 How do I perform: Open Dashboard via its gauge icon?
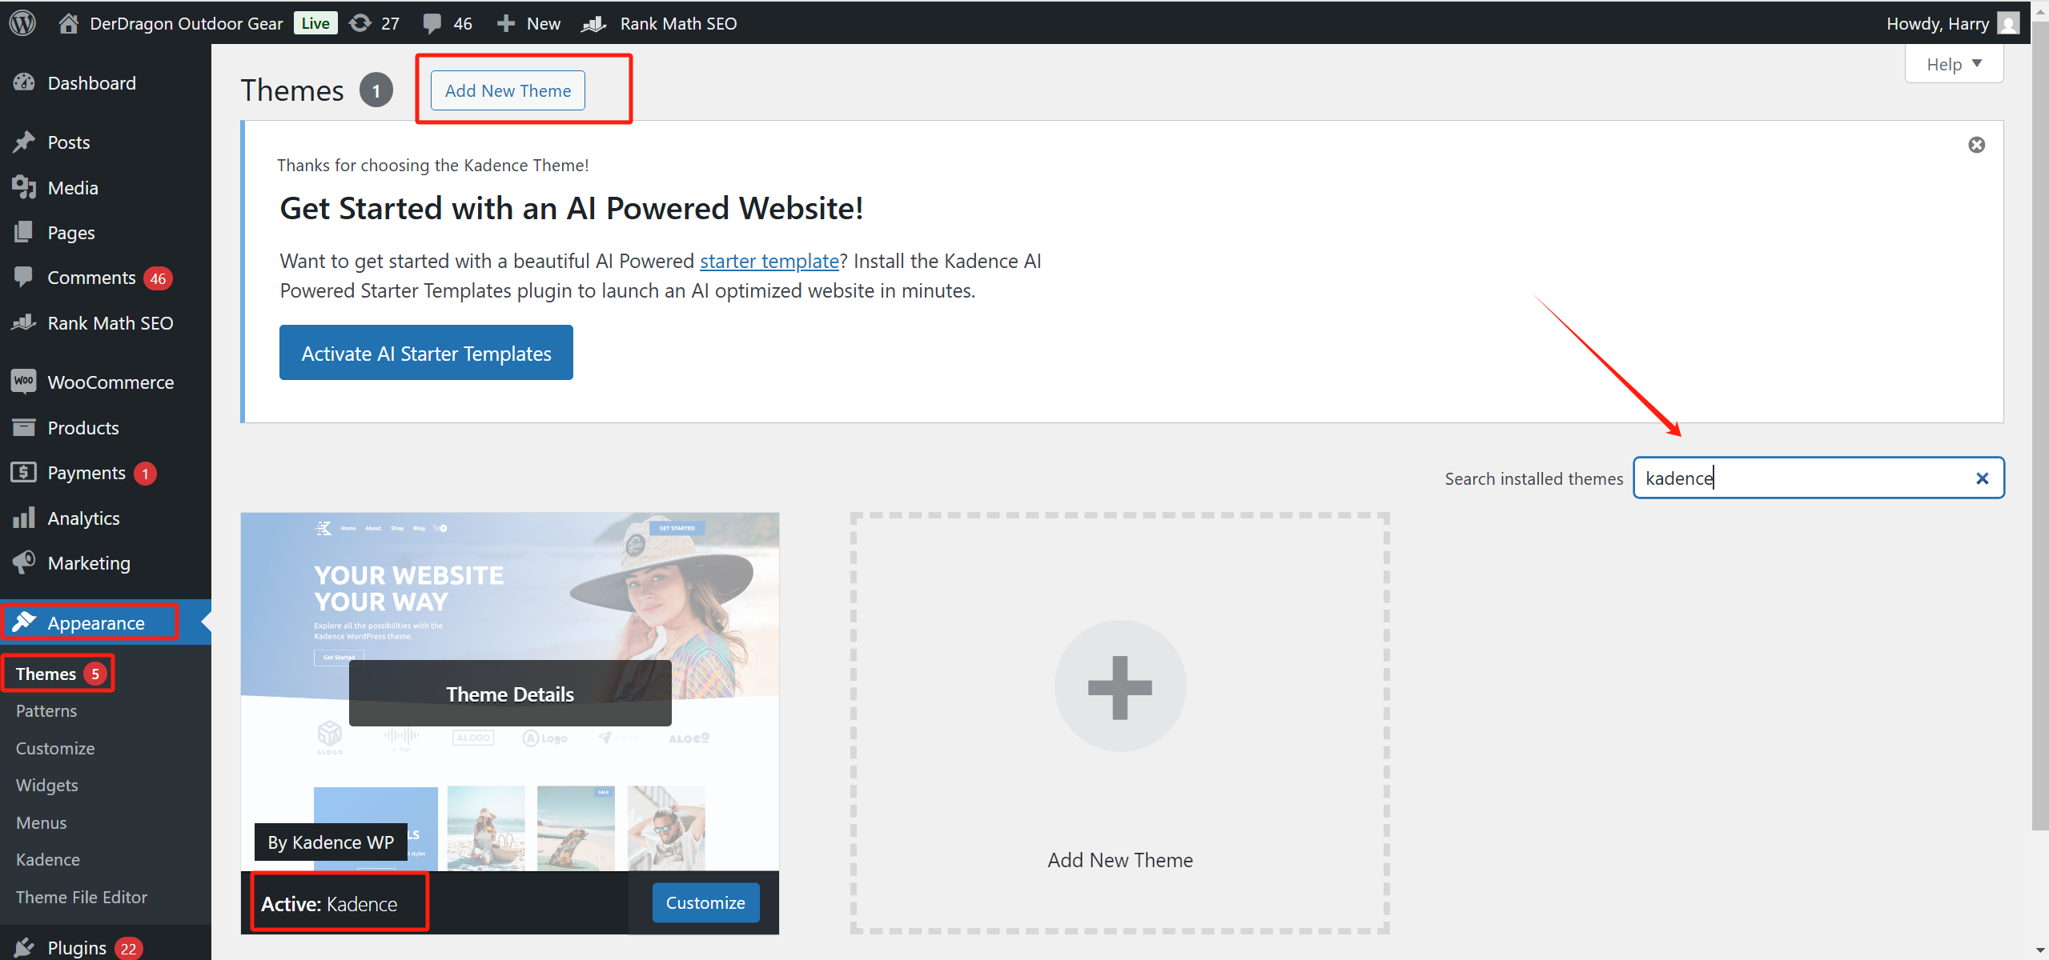tap(23, 82)
